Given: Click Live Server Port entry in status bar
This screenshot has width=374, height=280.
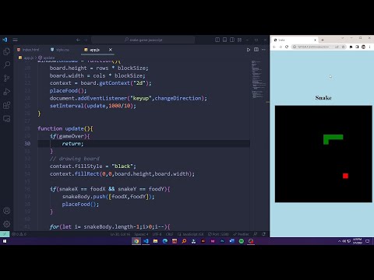Looking at the screenshot, I should [218, 234].
